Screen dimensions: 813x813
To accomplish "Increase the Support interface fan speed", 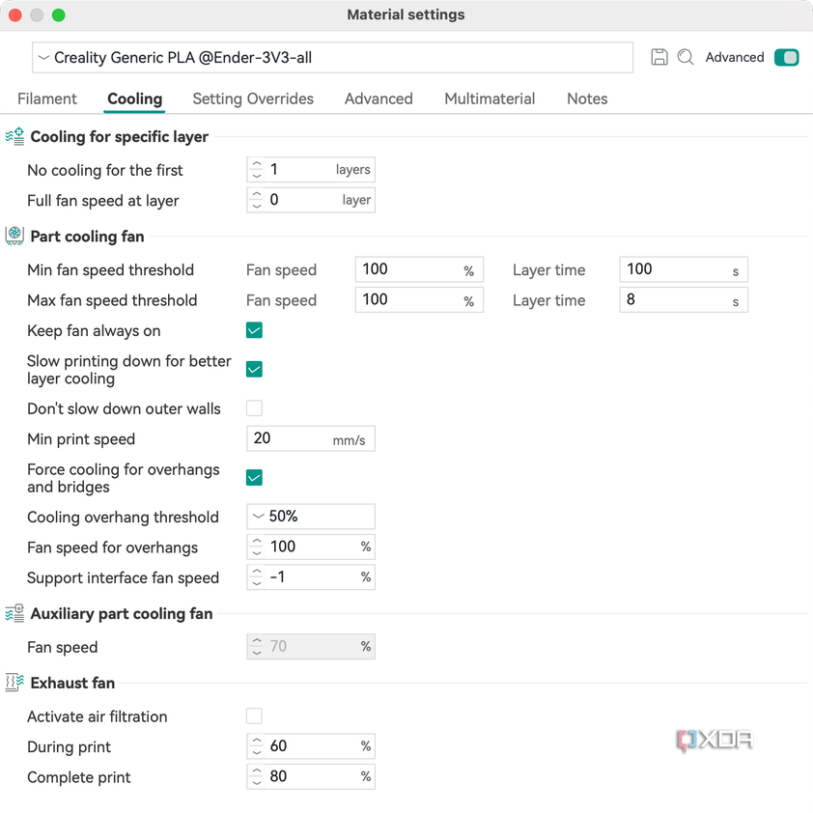I will pyautogui.click(x=257, y=572).
